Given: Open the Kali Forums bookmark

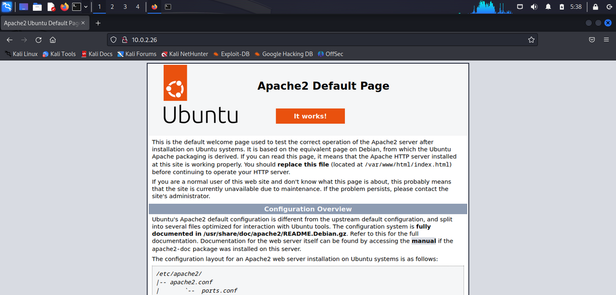Looking at the screenshot, I should pyautogui.click(x=137, y=54).
